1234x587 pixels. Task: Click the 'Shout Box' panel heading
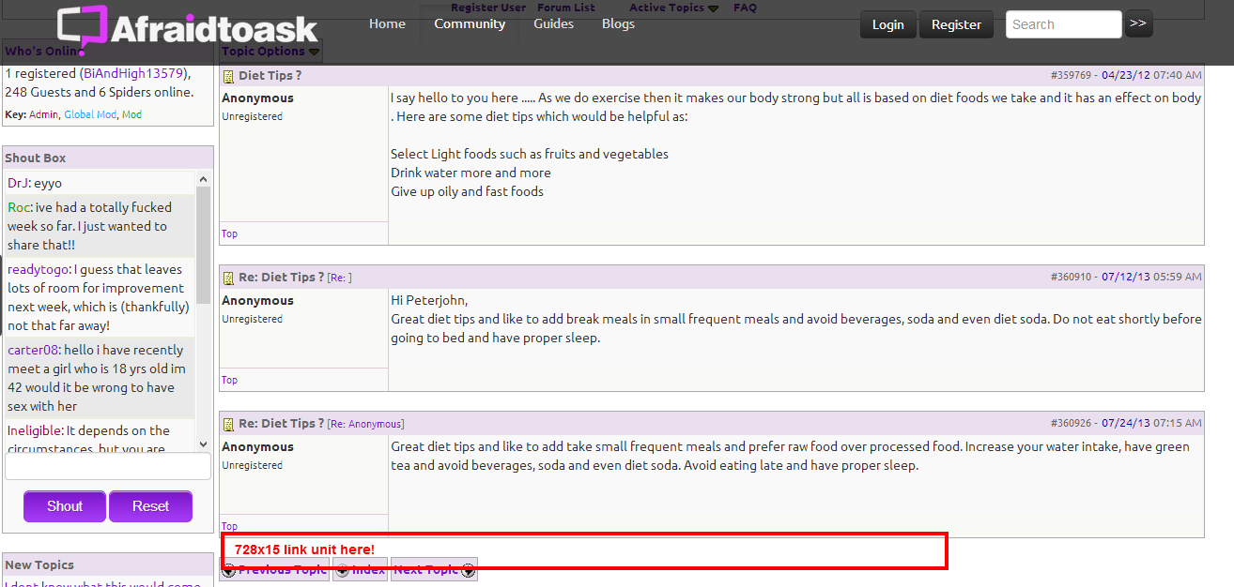click(x=36, y=158)
